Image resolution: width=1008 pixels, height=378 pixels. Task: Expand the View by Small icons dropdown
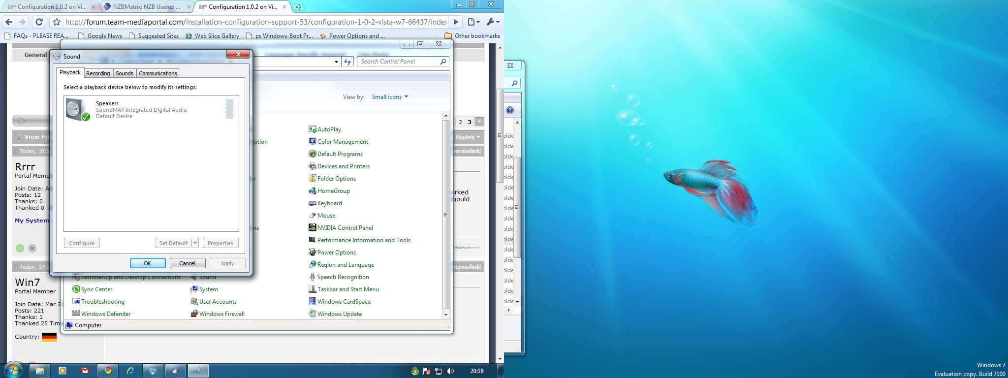390,97
